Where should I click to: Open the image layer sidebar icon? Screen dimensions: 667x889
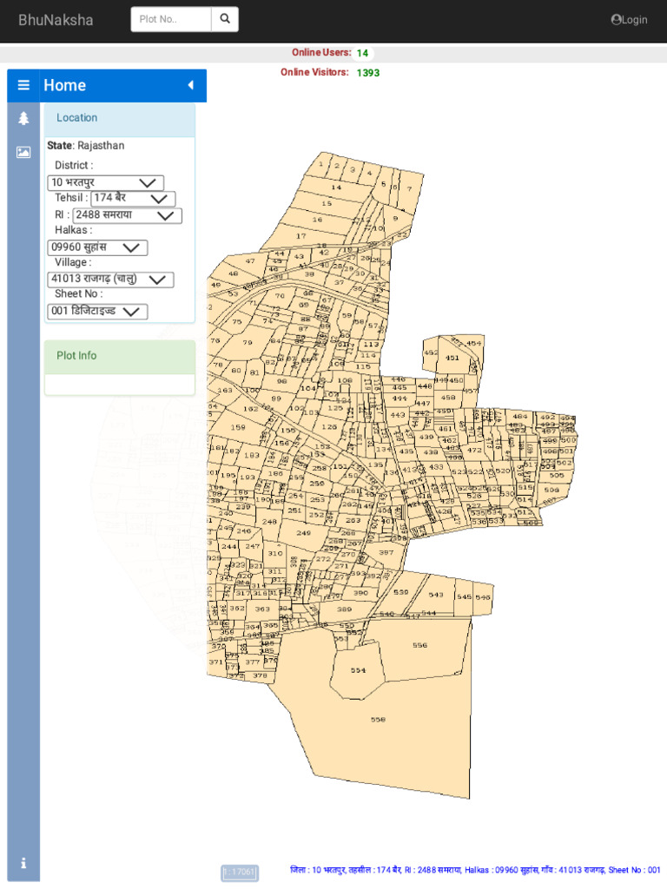point(23,152)
